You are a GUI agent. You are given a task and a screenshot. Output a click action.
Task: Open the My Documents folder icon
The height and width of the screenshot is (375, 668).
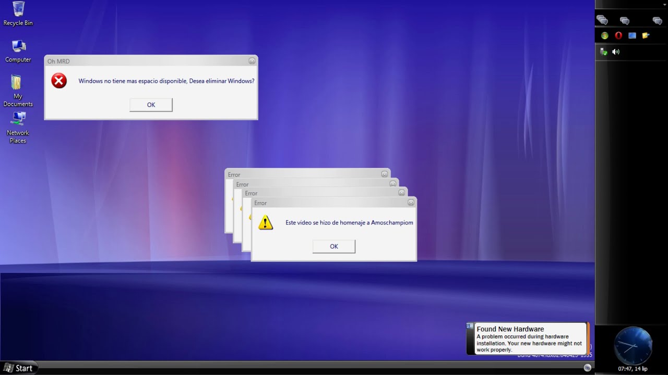18,91
